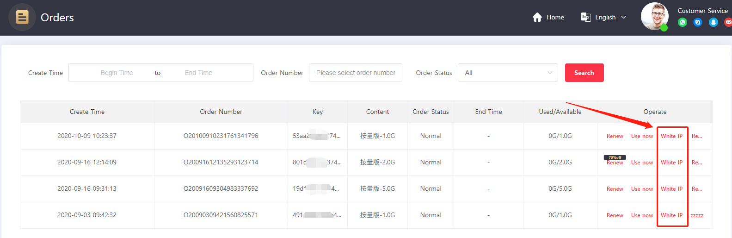Open QQ customer service icon
The height and width of the screenshot is (238, 732).
tap(714, 22)
